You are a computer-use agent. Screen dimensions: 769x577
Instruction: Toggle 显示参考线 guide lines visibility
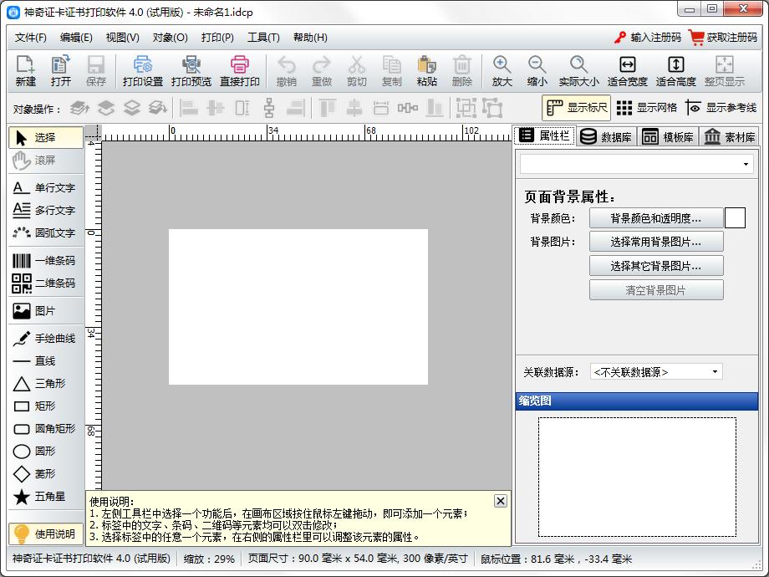[x=721, y=108]
